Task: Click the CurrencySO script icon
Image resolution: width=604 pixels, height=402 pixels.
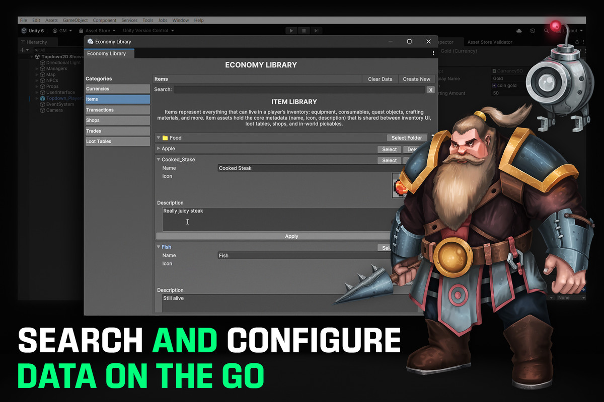Action: pos(495,71)
